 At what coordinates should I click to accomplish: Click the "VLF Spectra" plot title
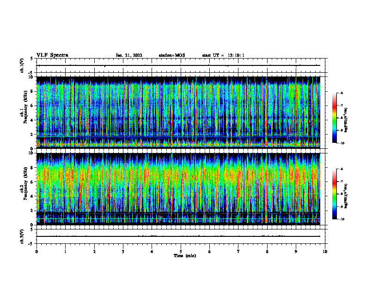pyautogui.click(x=52, y=55)
